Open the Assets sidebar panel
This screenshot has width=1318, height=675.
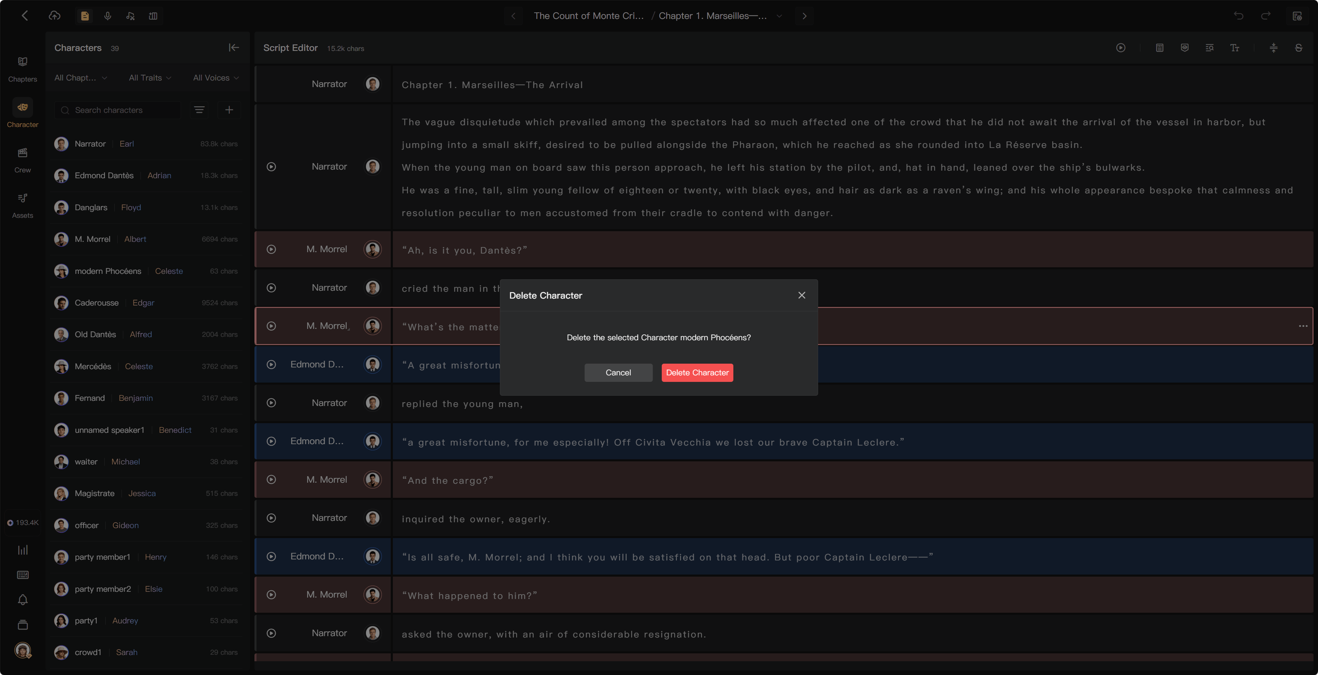pos(22,206)
